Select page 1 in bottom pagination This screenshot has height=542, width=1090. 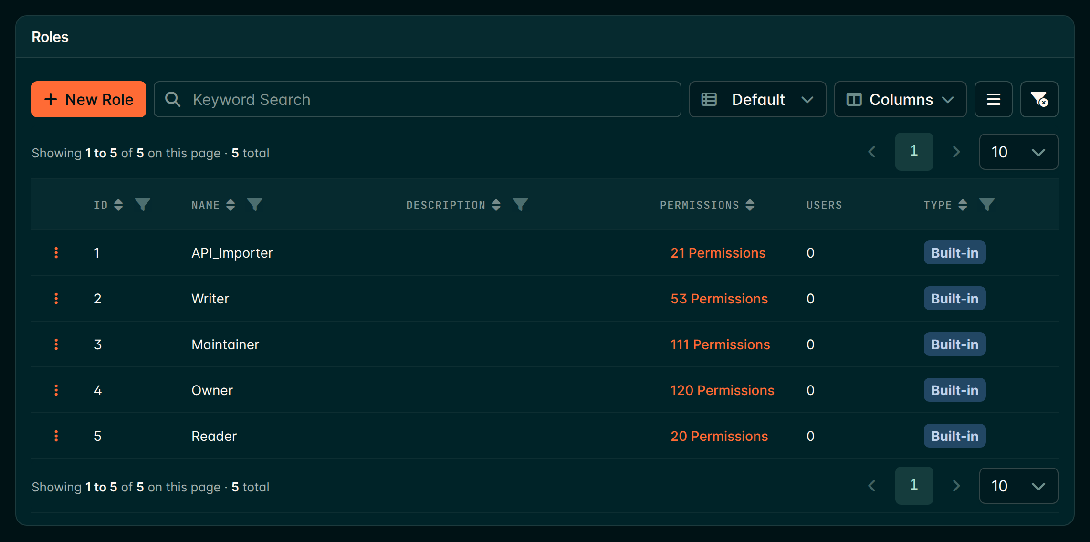(914, 486)
